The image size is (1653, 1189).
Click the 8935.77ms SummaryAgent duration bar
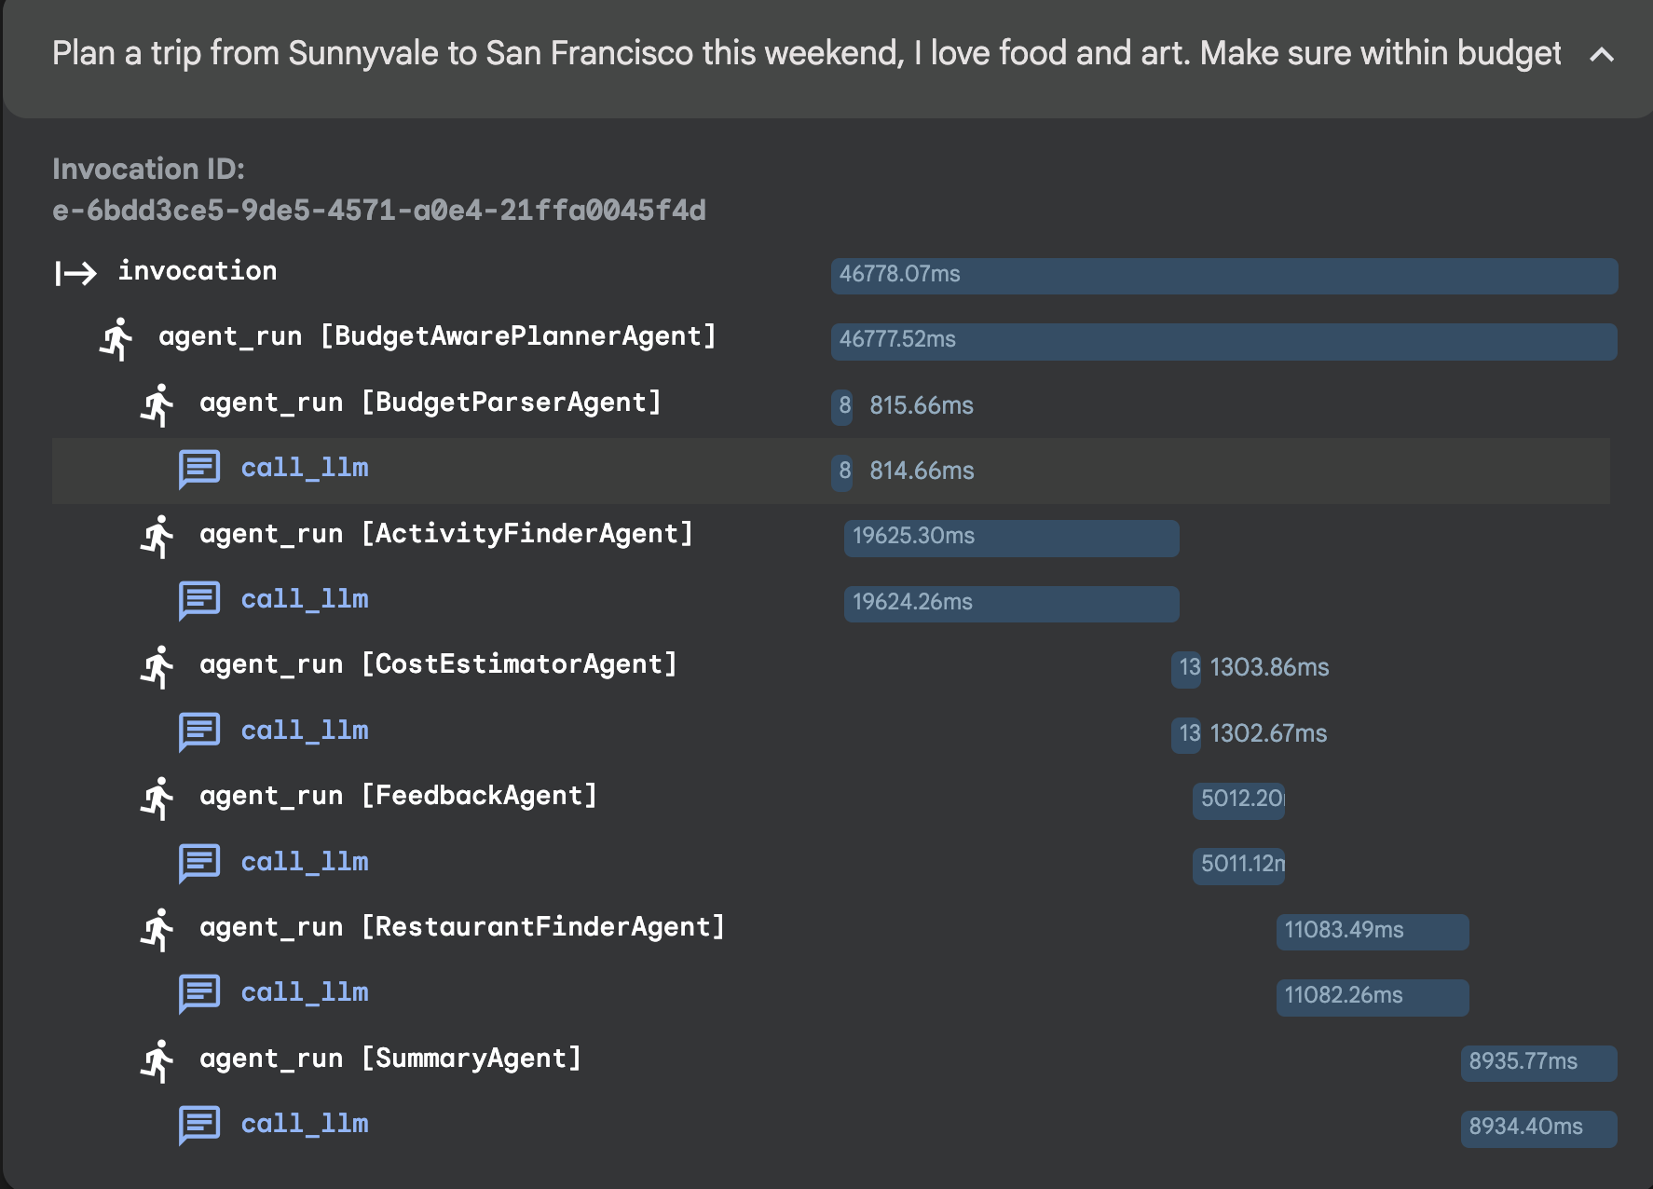point(1537,1063)
